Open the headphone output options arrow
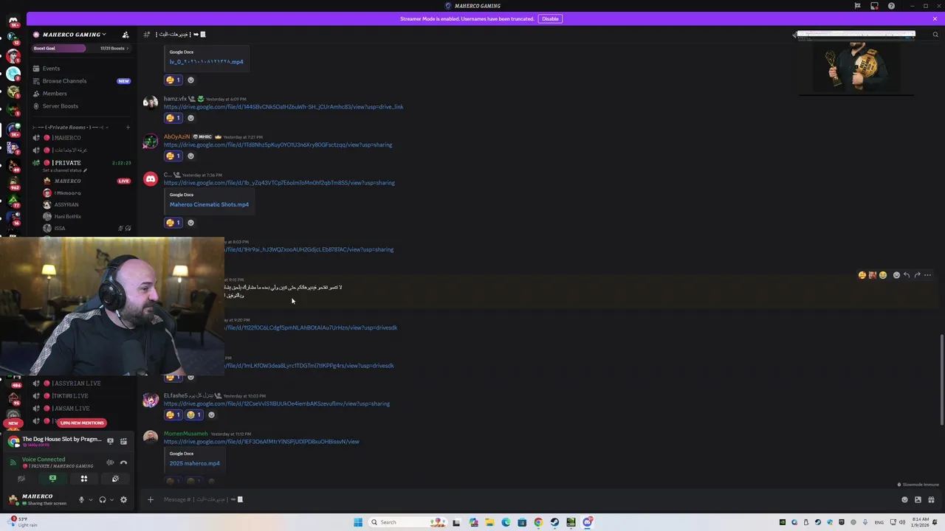This screenshot has height=531, width=945. (111, 499)
